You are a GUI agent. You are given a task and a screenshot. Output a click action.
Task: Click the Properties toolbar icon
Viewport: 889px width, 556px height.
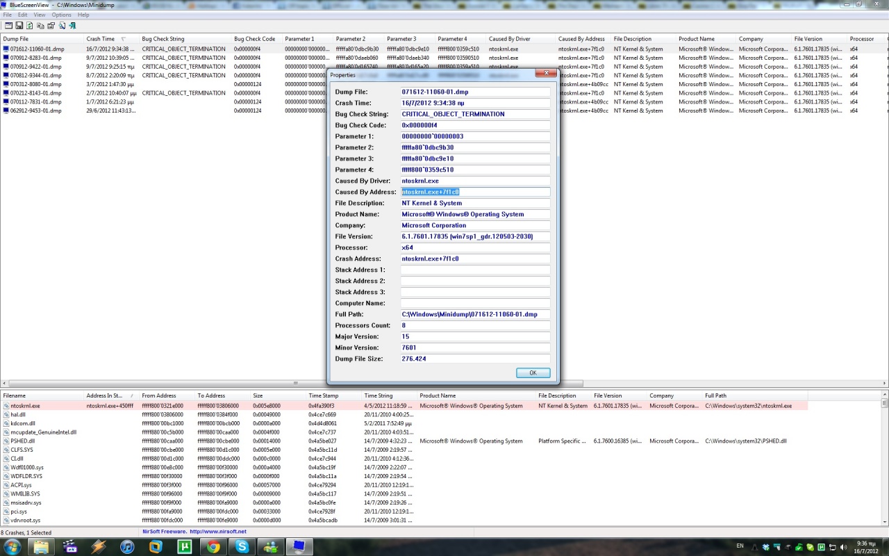coord(51,26)
